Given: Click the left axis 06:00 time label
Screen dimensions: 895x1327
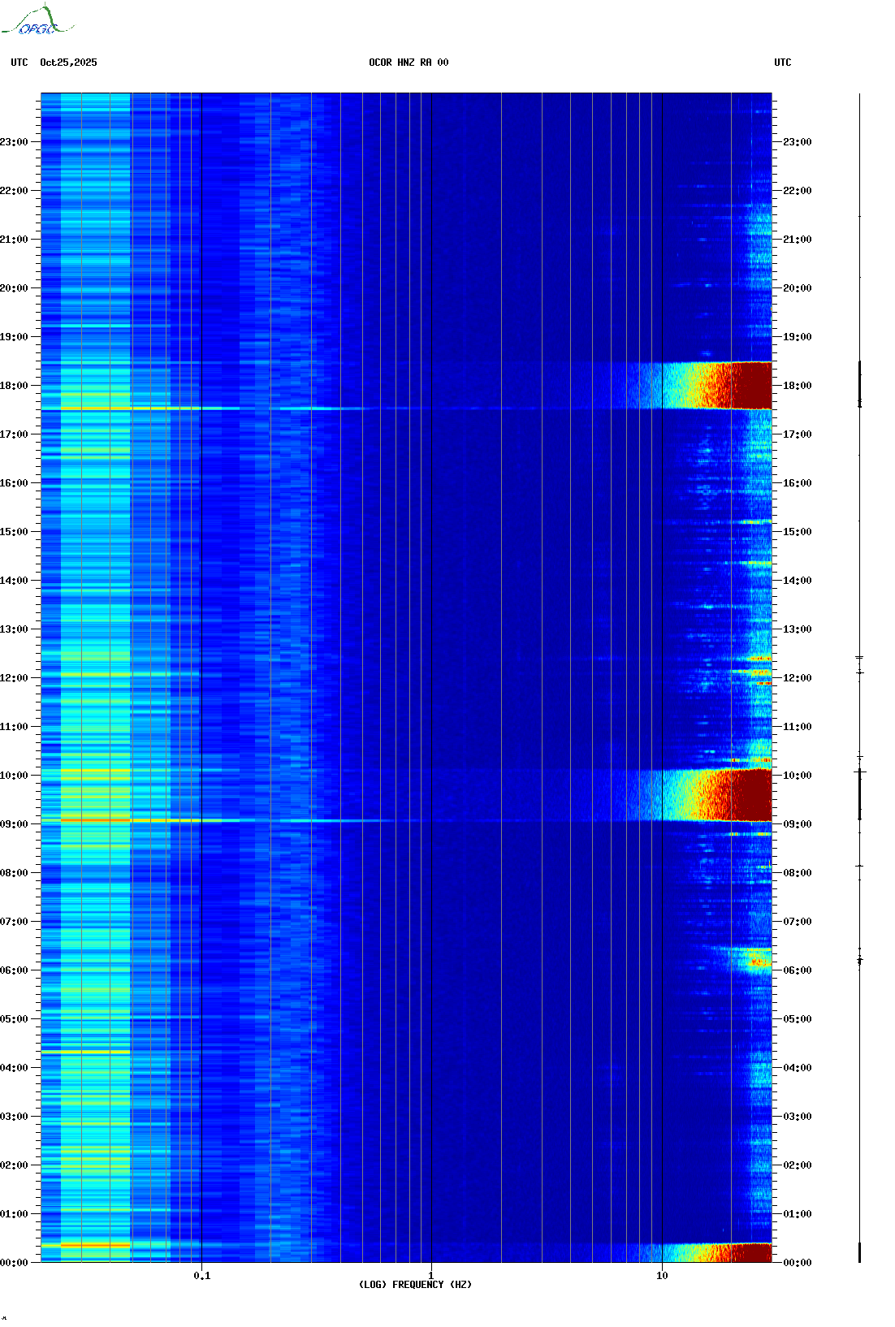Looking at the screenshot, I should coord(14,970).
